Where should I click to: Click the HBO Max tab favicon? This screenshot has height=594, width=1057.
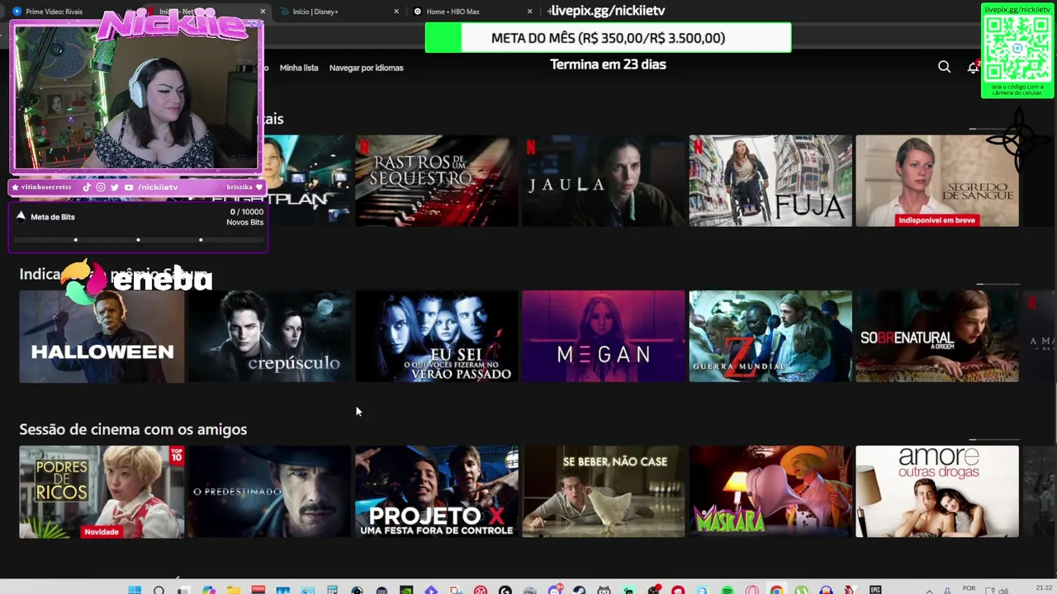pyautogui.click(x=418, y=12)
